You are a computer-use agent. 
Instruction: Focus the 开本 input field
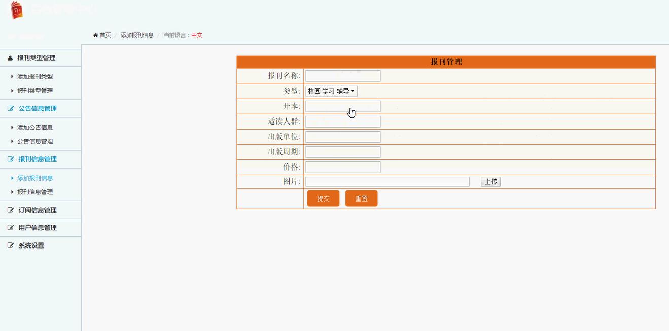[x=343, y=106]
